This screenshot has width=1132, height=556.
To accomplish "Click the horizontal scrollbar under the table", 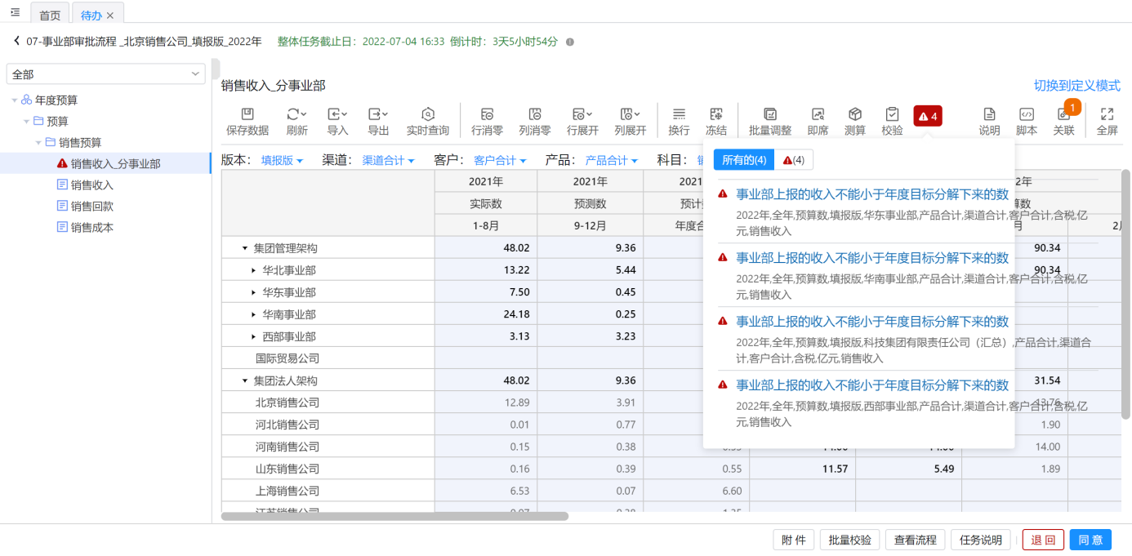I will tap(394, 516).
